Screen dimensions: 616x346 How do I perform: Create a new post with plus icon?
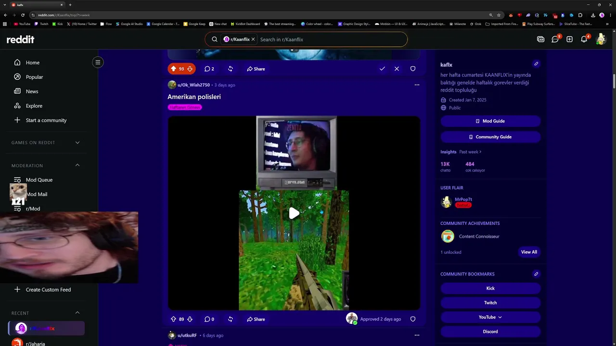(x=569, y=39)
